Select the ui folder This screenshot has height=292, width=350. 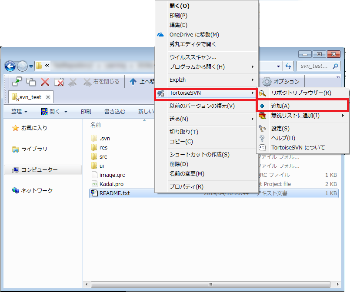click(97, 166)
